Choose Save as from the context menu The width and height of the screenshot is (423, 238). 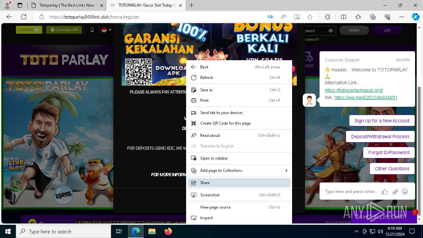point(239,90)
